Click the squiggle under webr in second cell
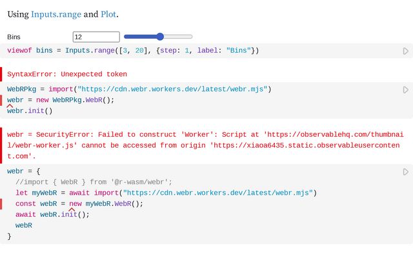Image resolution: width=413 pixels, height=258 pixels. point(10,105)
